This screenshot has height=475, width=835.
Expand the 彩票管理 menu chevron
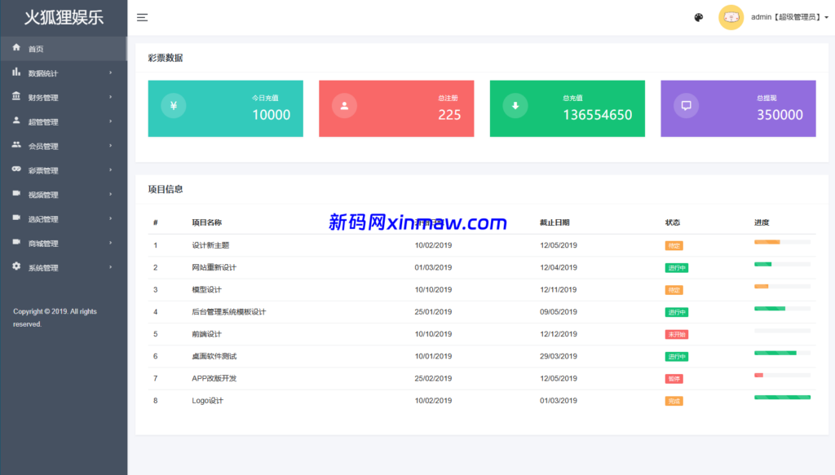click(x=111, y=170)
